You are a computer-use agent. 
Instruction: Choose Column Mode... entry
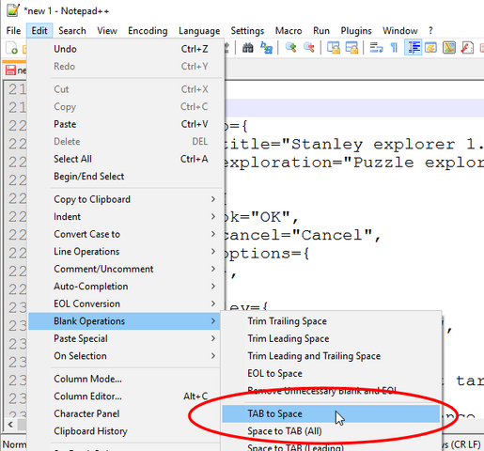pos(125,379)
